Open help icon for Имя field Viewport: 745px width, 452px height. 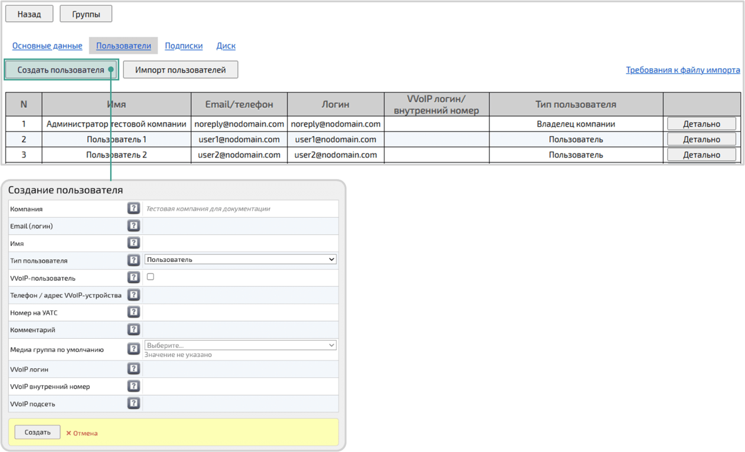click(x=134, y=243)
